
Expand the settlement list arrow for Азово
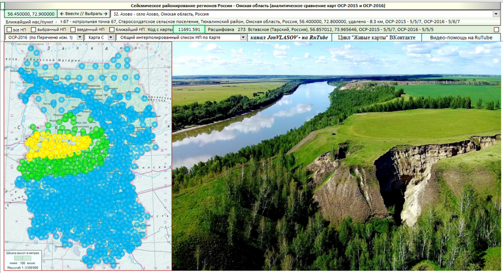(496, 14)
